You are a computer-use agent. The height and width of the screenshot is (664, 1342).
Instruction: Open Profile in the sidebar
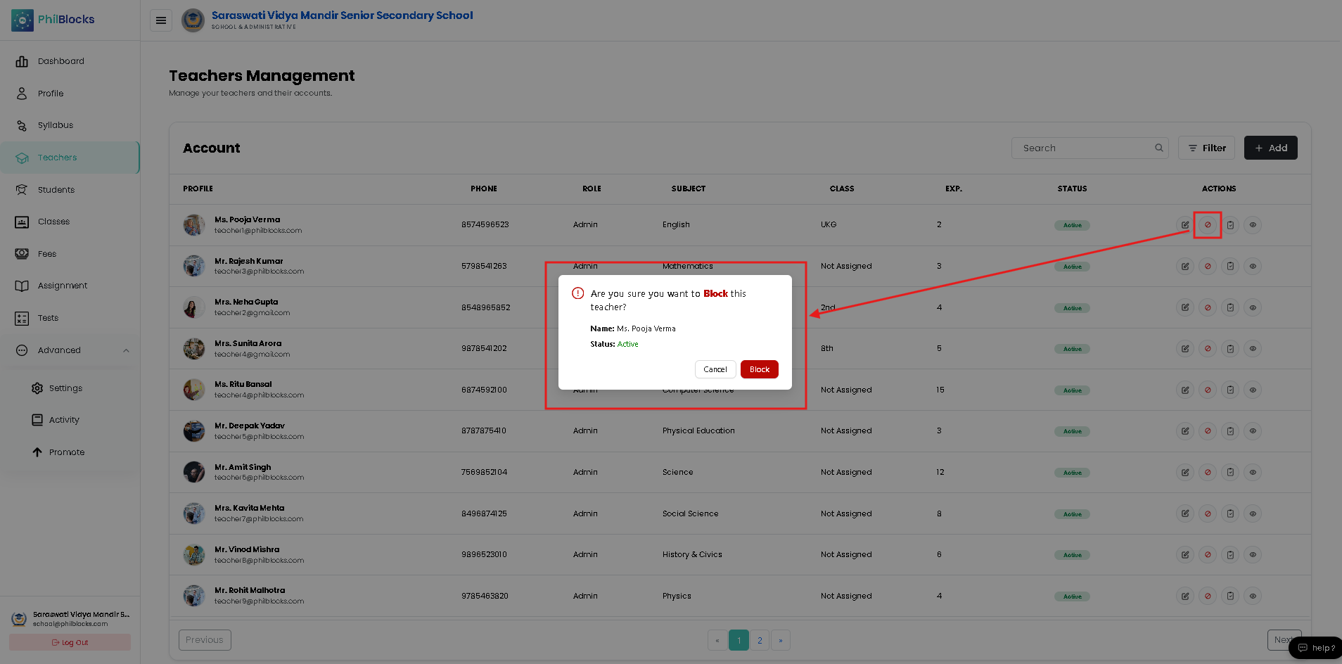click(x=70, y=94)
